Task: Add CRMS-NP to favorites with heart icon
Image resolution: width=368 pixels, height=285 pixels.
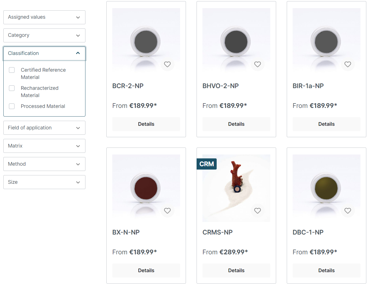Action: pos(257,211)
